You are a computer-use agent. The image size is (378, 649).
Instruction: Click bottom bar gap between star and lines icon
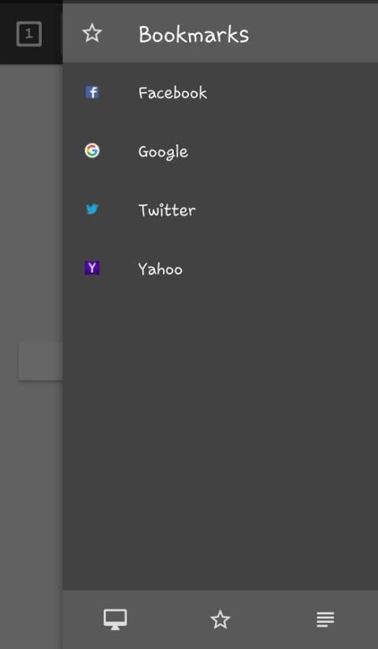[273, 620]
